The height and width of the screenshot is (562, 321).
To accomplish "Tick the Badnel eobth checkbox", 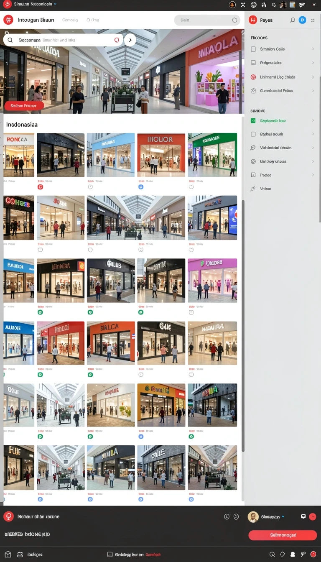I will [x=253, y=134].
